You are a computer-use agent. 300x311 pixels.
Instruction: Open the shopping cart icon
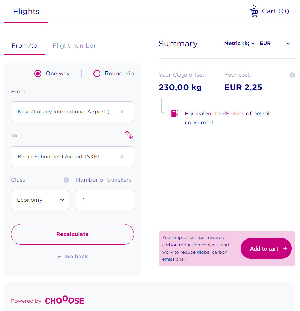tap(254, 11)
